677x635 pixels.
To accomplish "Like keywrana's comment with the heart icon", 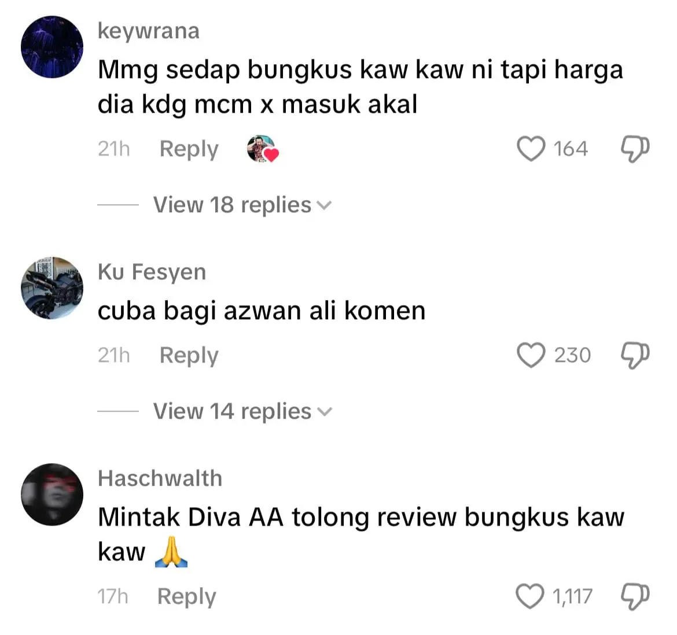I will [531, 149].
